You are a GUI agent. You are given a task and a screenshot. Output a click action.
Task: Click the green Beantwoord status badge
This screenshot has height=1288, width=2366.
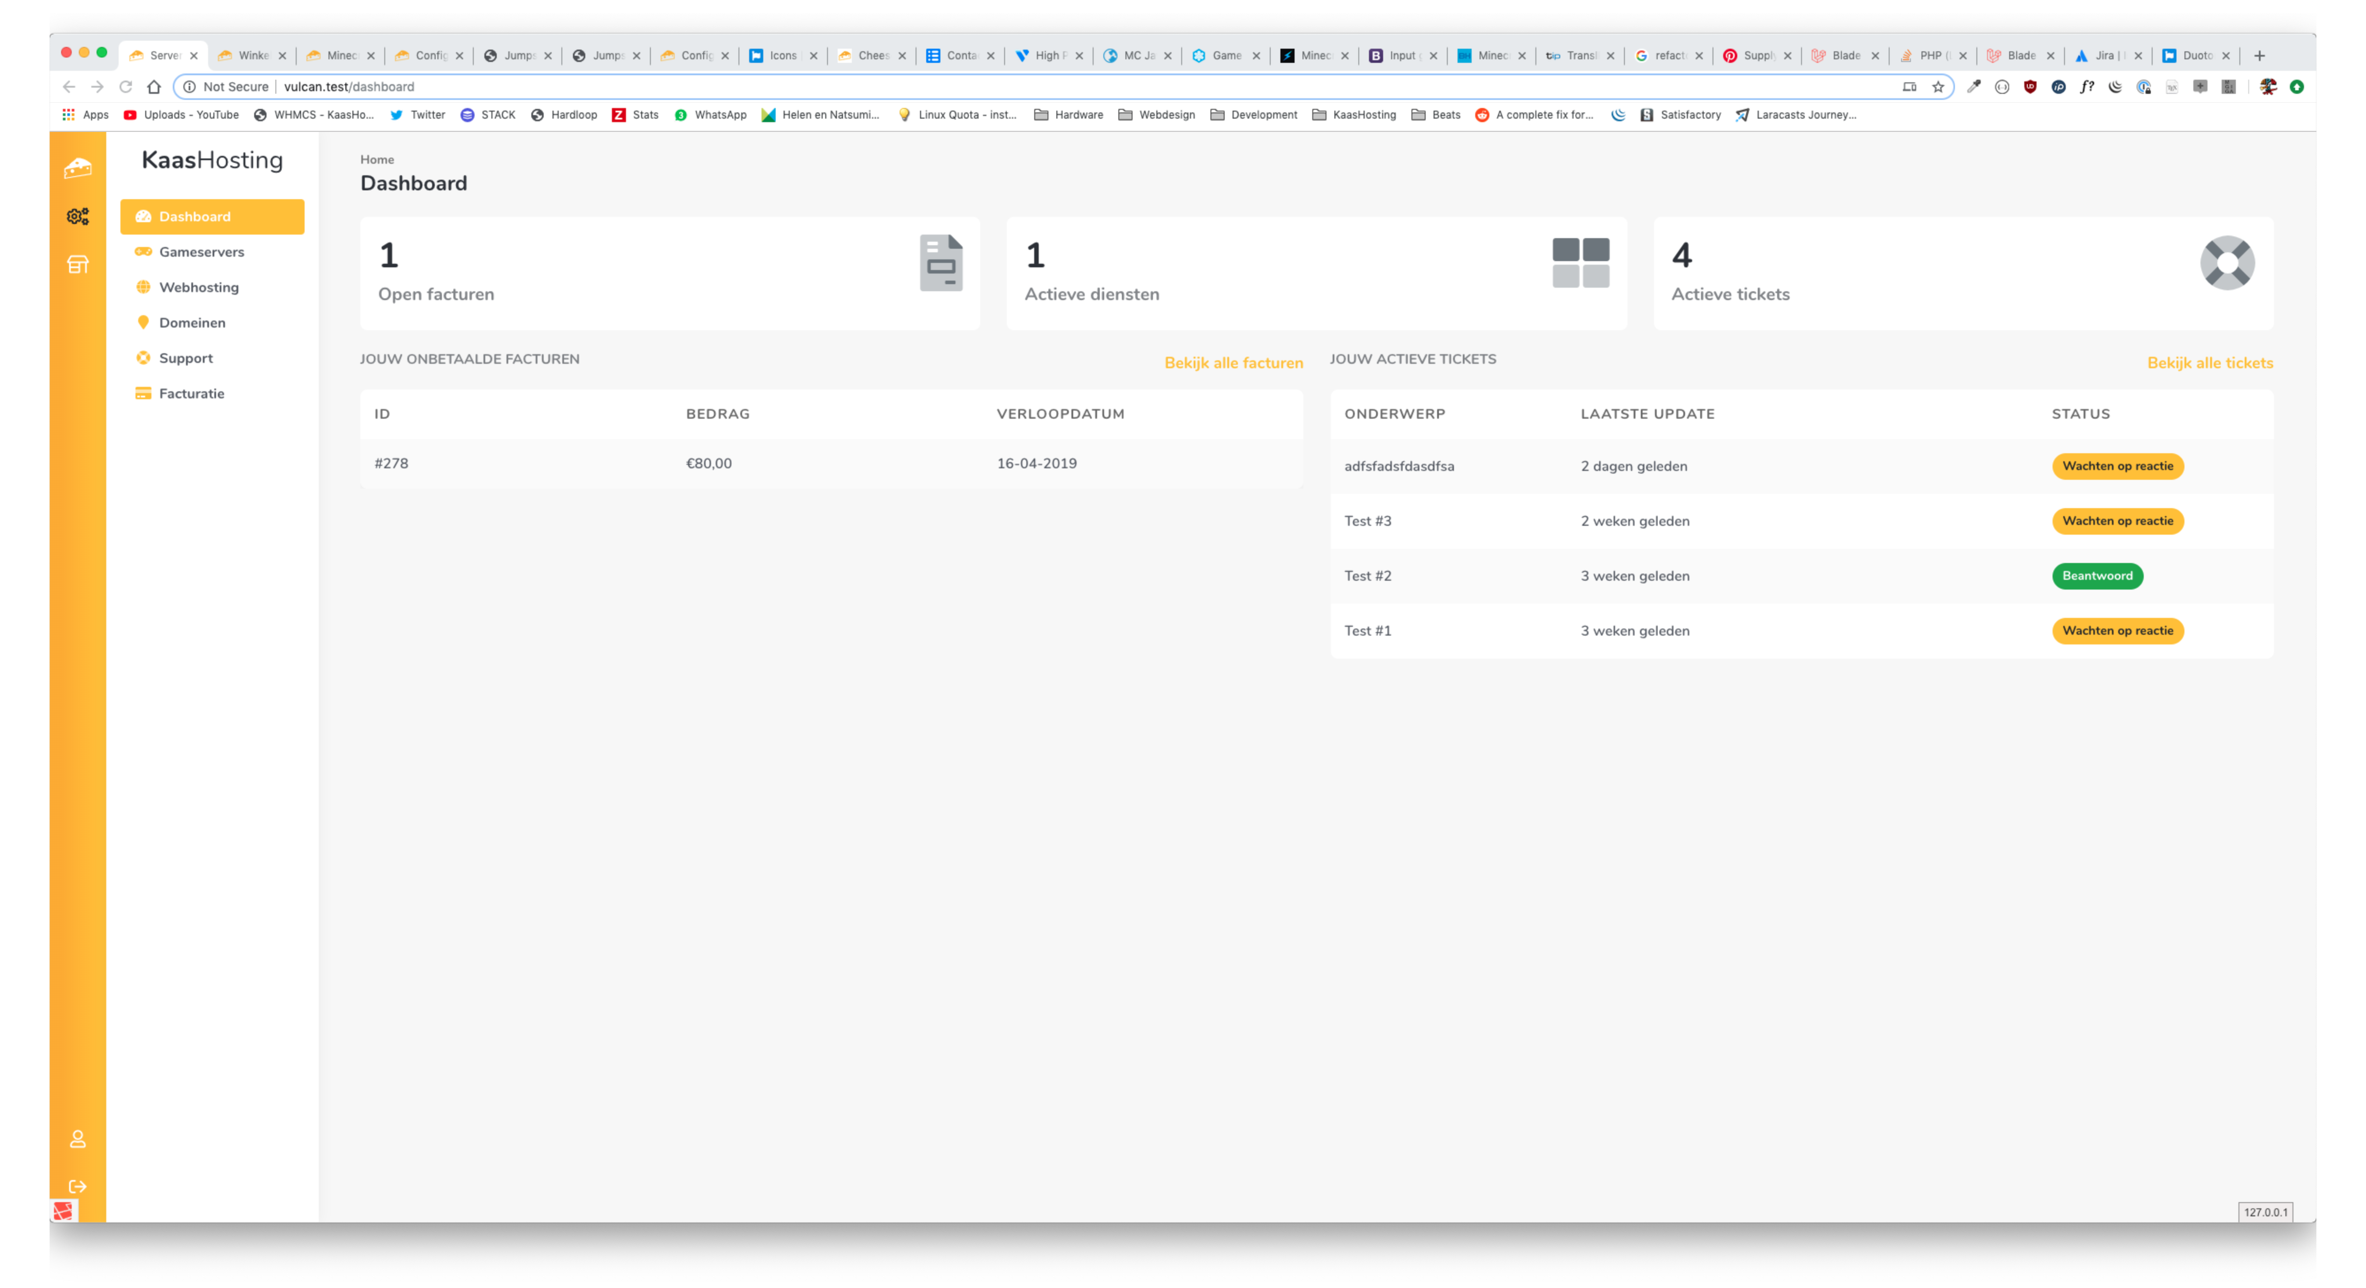coord(2097,577)
